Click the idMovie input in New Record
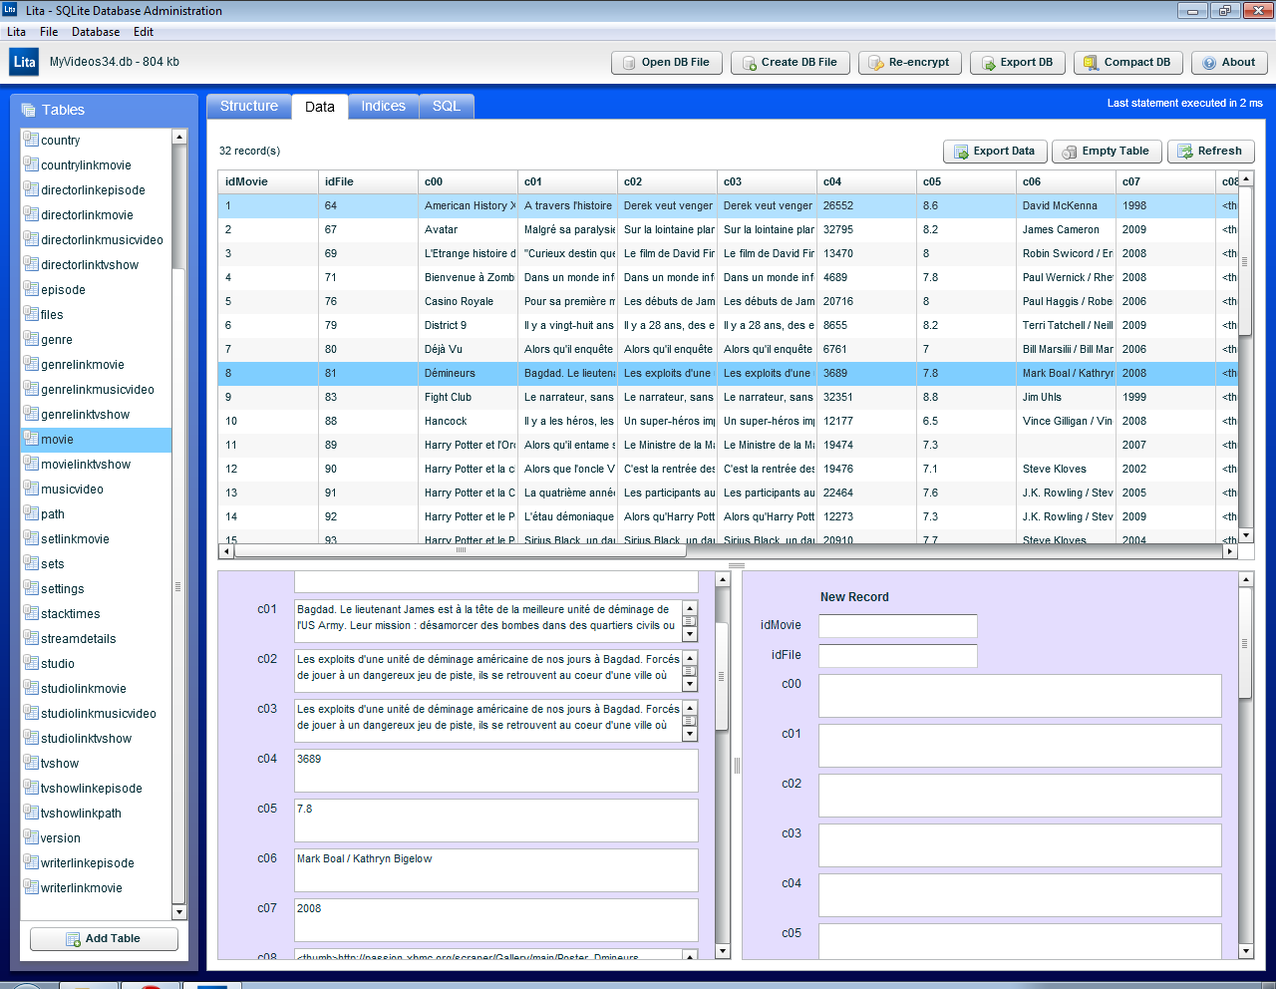The width and height of the screenshot is (1276, 989). click(897, 626)
